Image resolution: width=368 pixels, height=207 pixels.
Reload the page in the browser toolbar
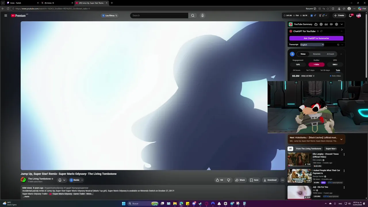click(8, 9)
